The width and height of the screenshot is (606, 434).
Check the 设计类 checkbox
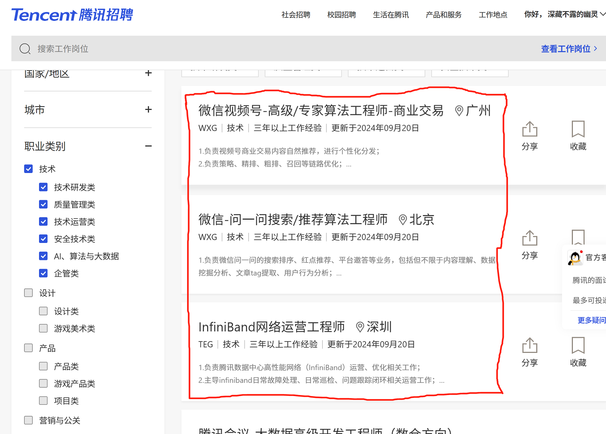[x=43, y=311]
